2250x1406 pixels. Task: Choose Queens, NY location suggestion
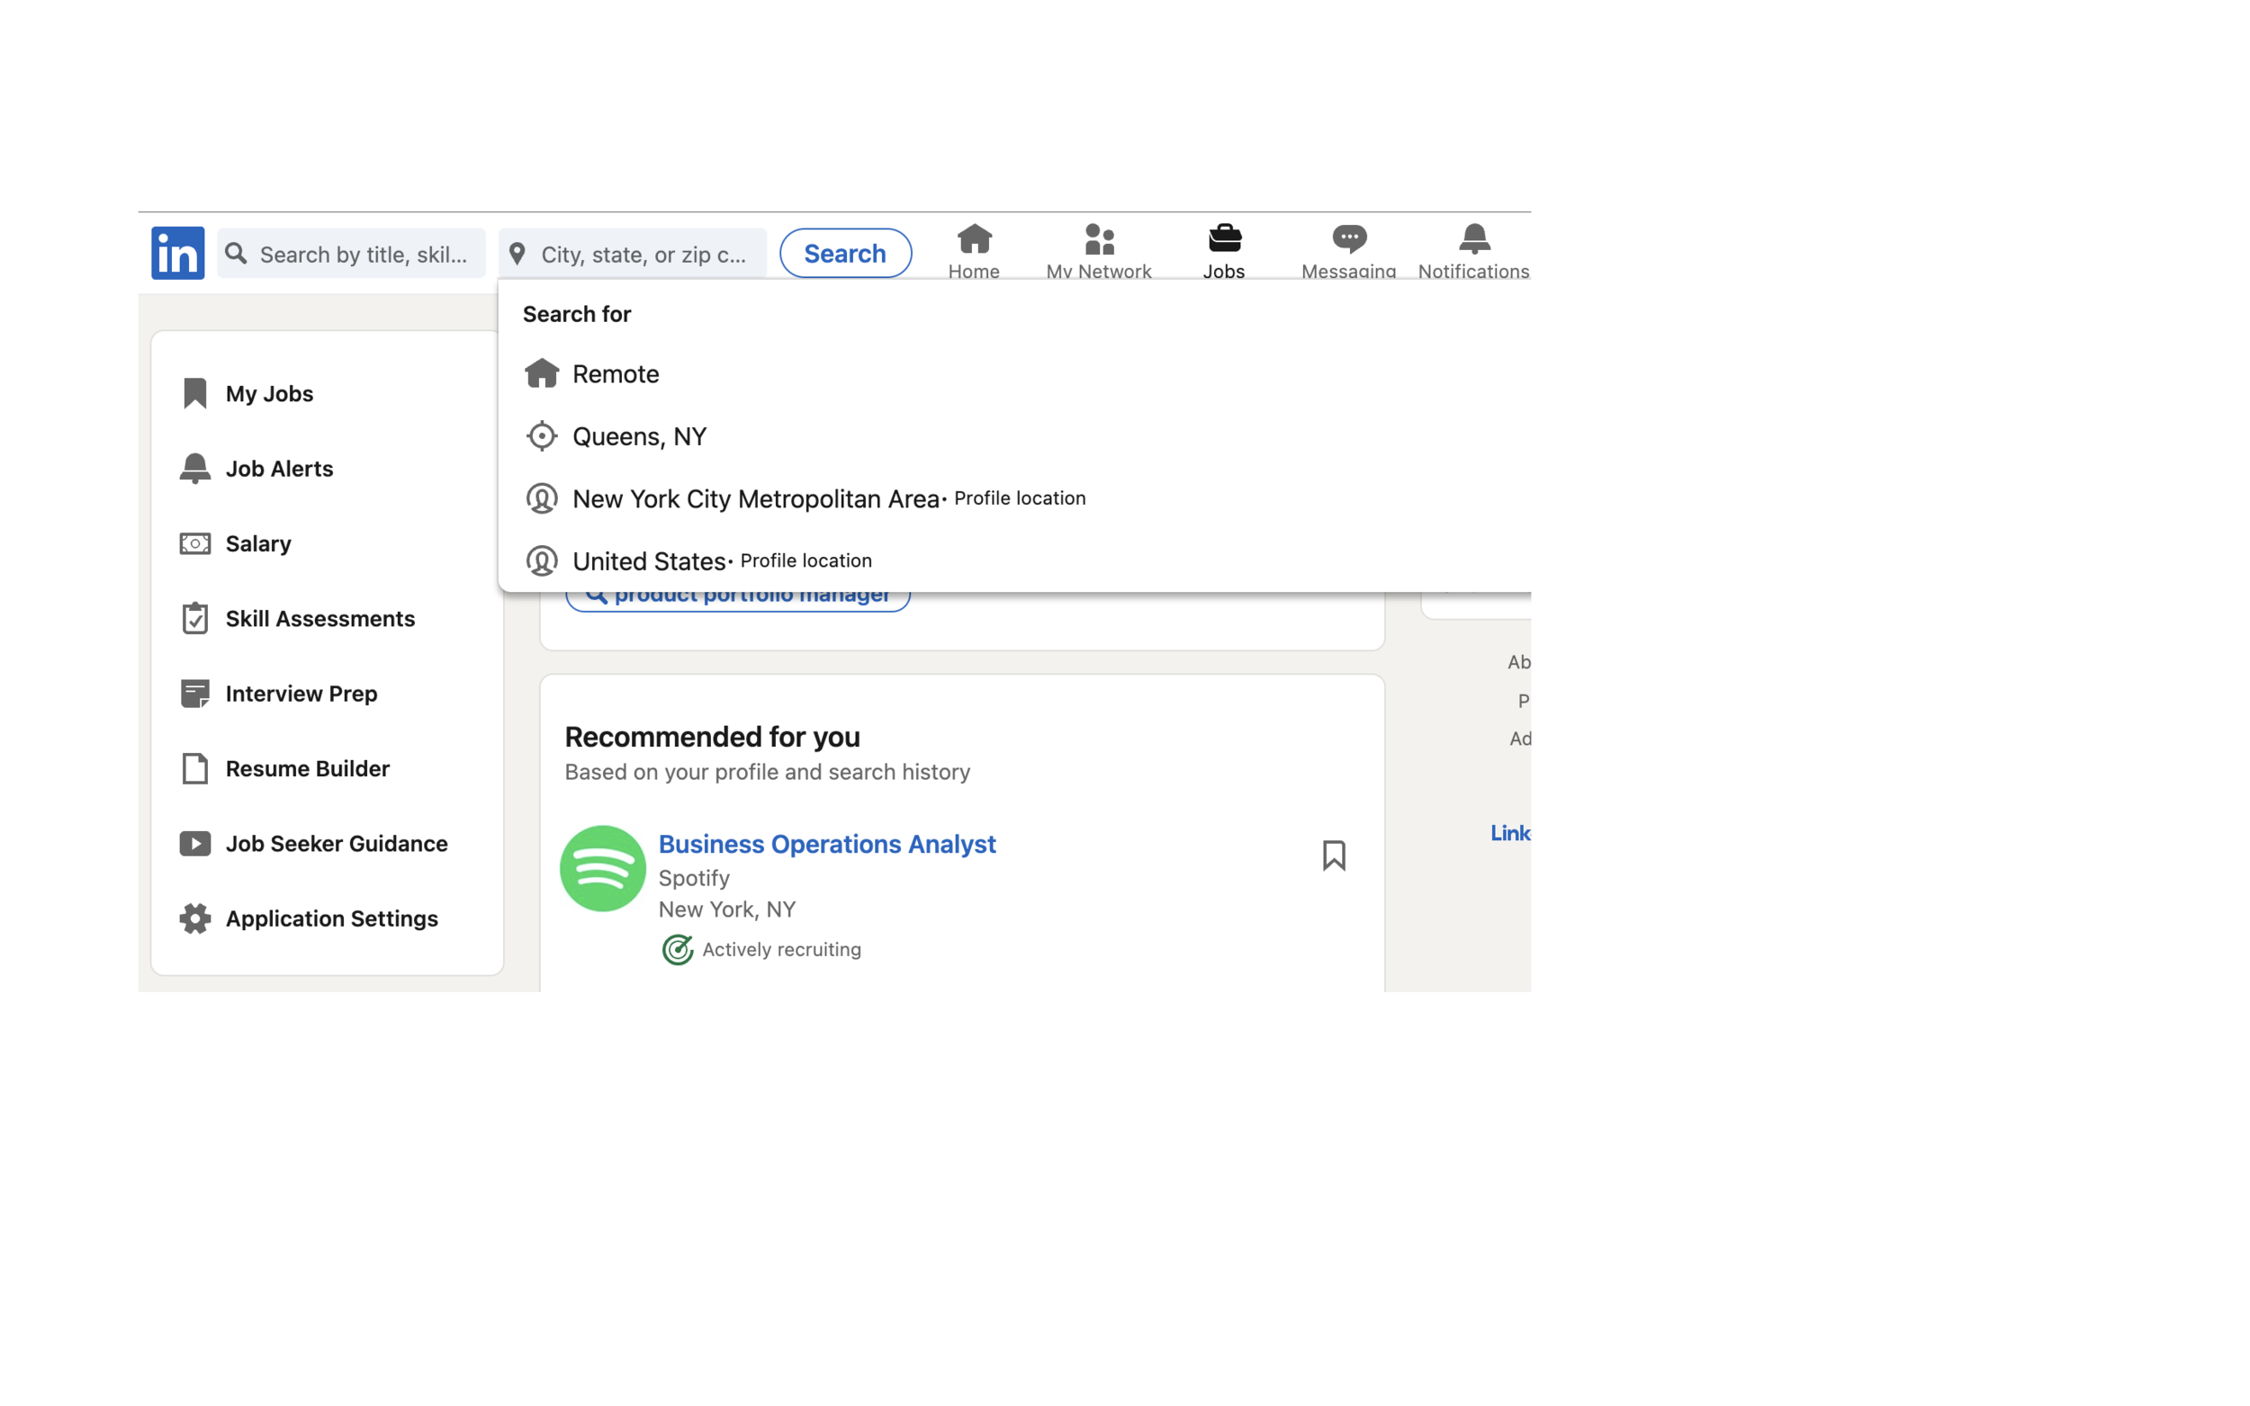(x=1013, y=436)
